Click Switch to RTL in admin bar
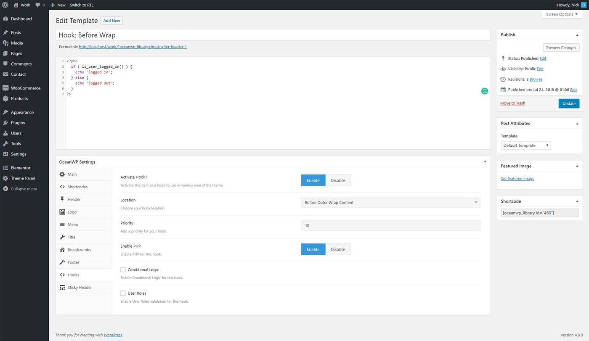The width and height of the screenshot is (589, 341). pyautogui.click(x=82, y=5)
